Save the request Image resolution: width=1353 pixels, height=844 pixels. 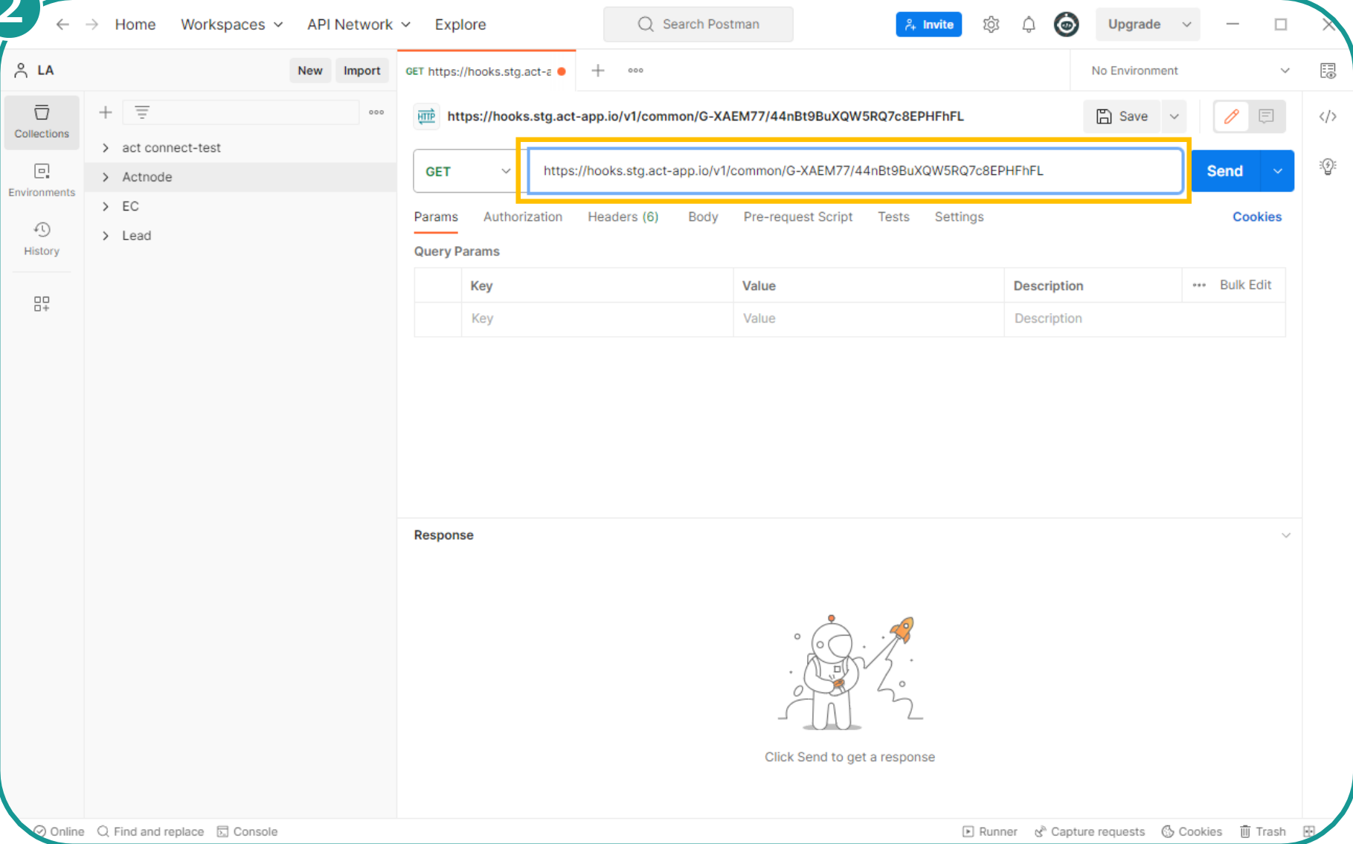click(1122, 116)
